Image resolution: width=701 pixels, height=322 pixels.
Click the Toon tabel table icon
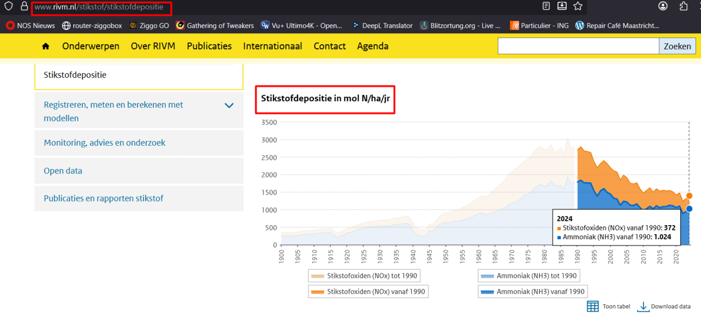tap(593, 306)
